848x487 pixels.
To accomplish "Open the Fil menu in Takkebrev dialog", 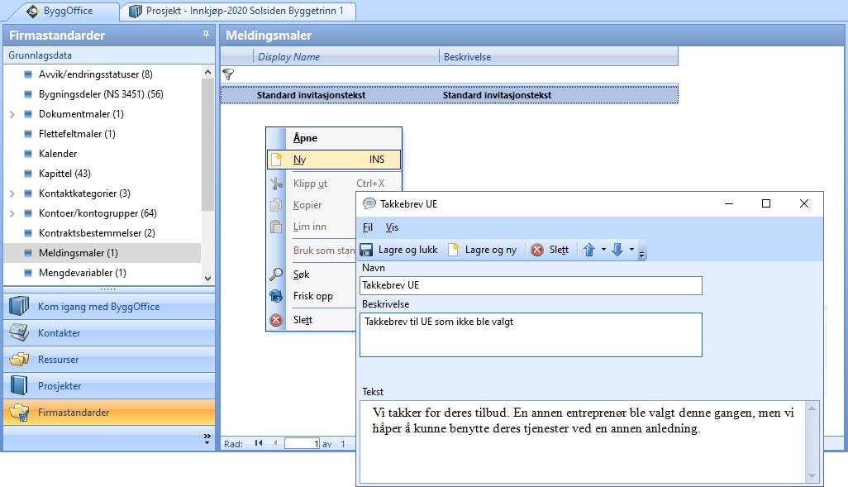I will [368, 227].
